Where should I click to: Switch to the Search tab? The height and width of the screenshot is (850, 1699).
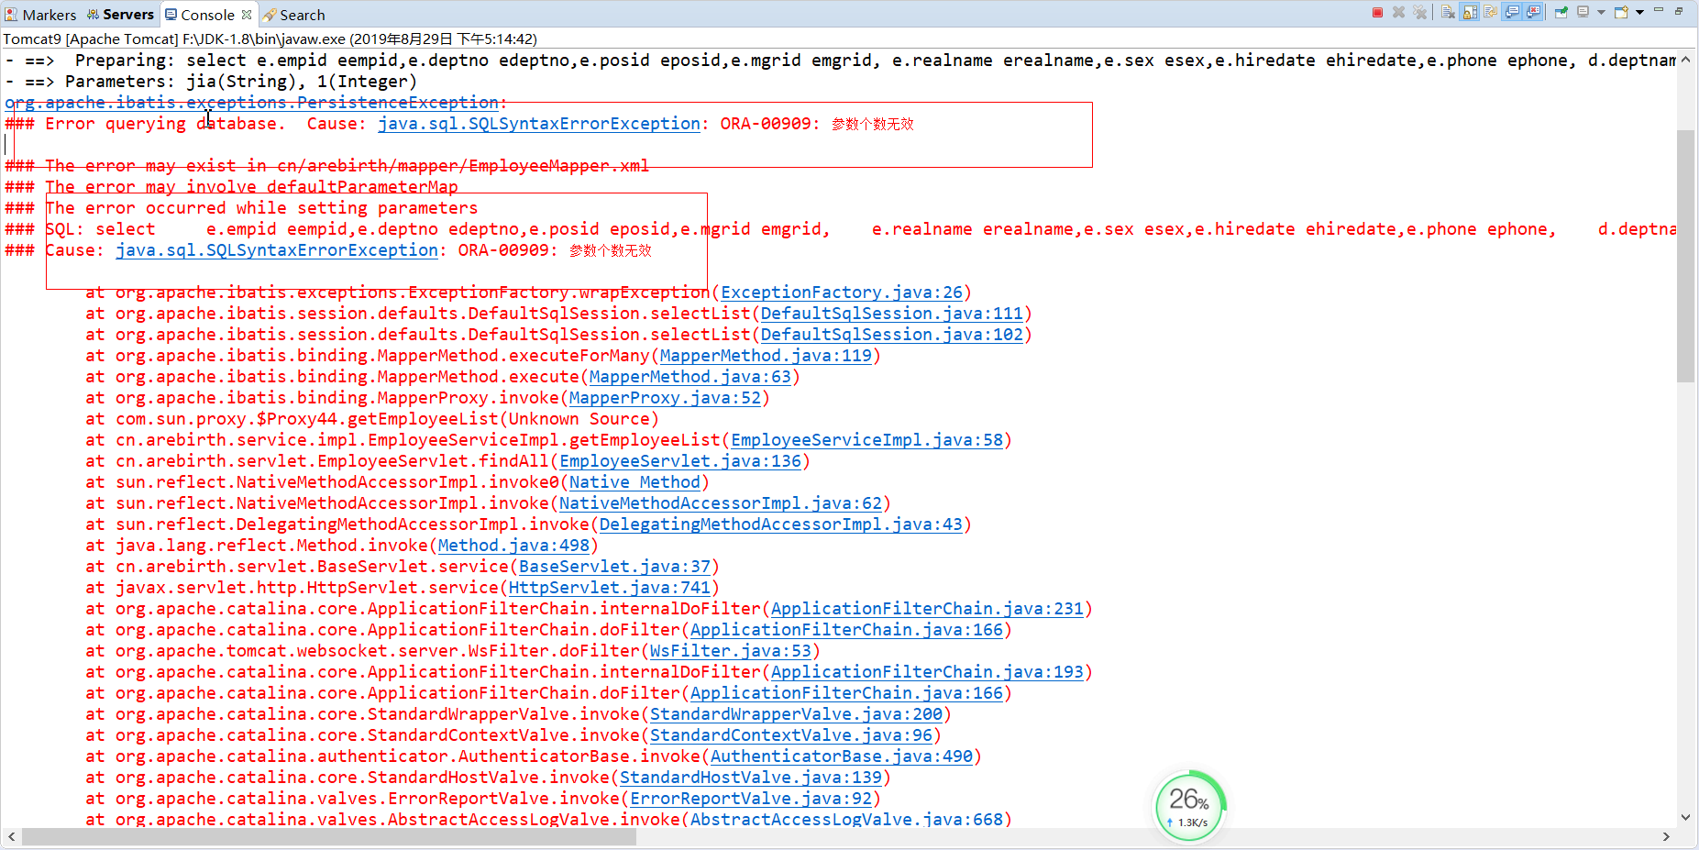pos(302,14)
